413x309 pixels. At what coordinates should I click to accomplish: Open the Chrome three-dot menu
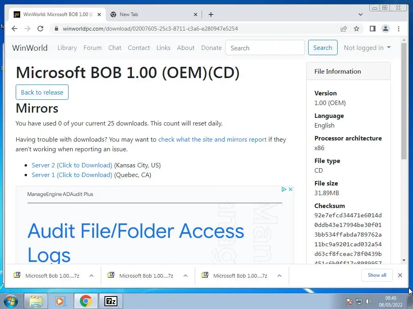click(x=398, y=29)
